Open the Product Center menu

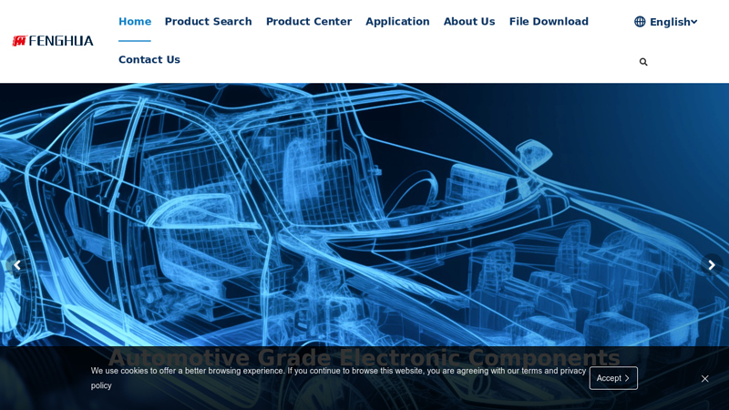309,21
